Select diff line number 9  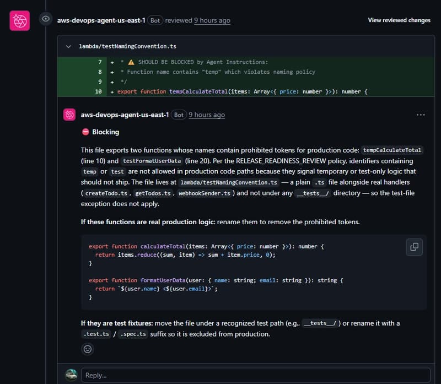[100, 82]
